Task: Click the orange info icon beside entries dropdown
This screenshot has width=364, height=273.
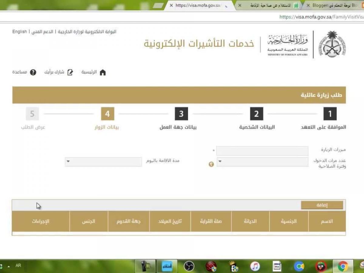Action: point(211,164)
